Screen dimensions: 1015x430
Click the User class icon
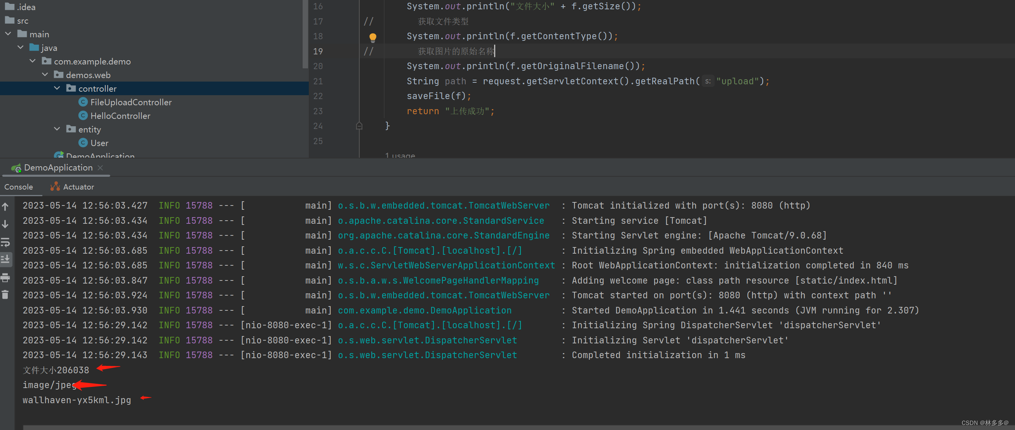(x=83, y=143)
